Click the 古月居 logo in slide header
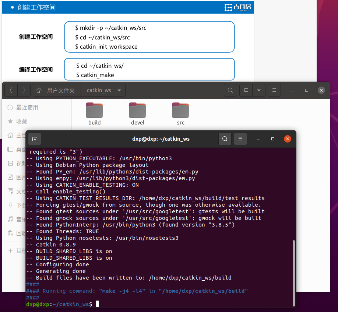This screenshot has height=312, width=338. 238,7
